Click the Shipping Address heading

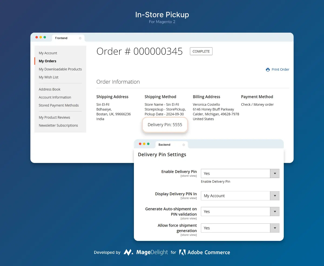(112, 97)
